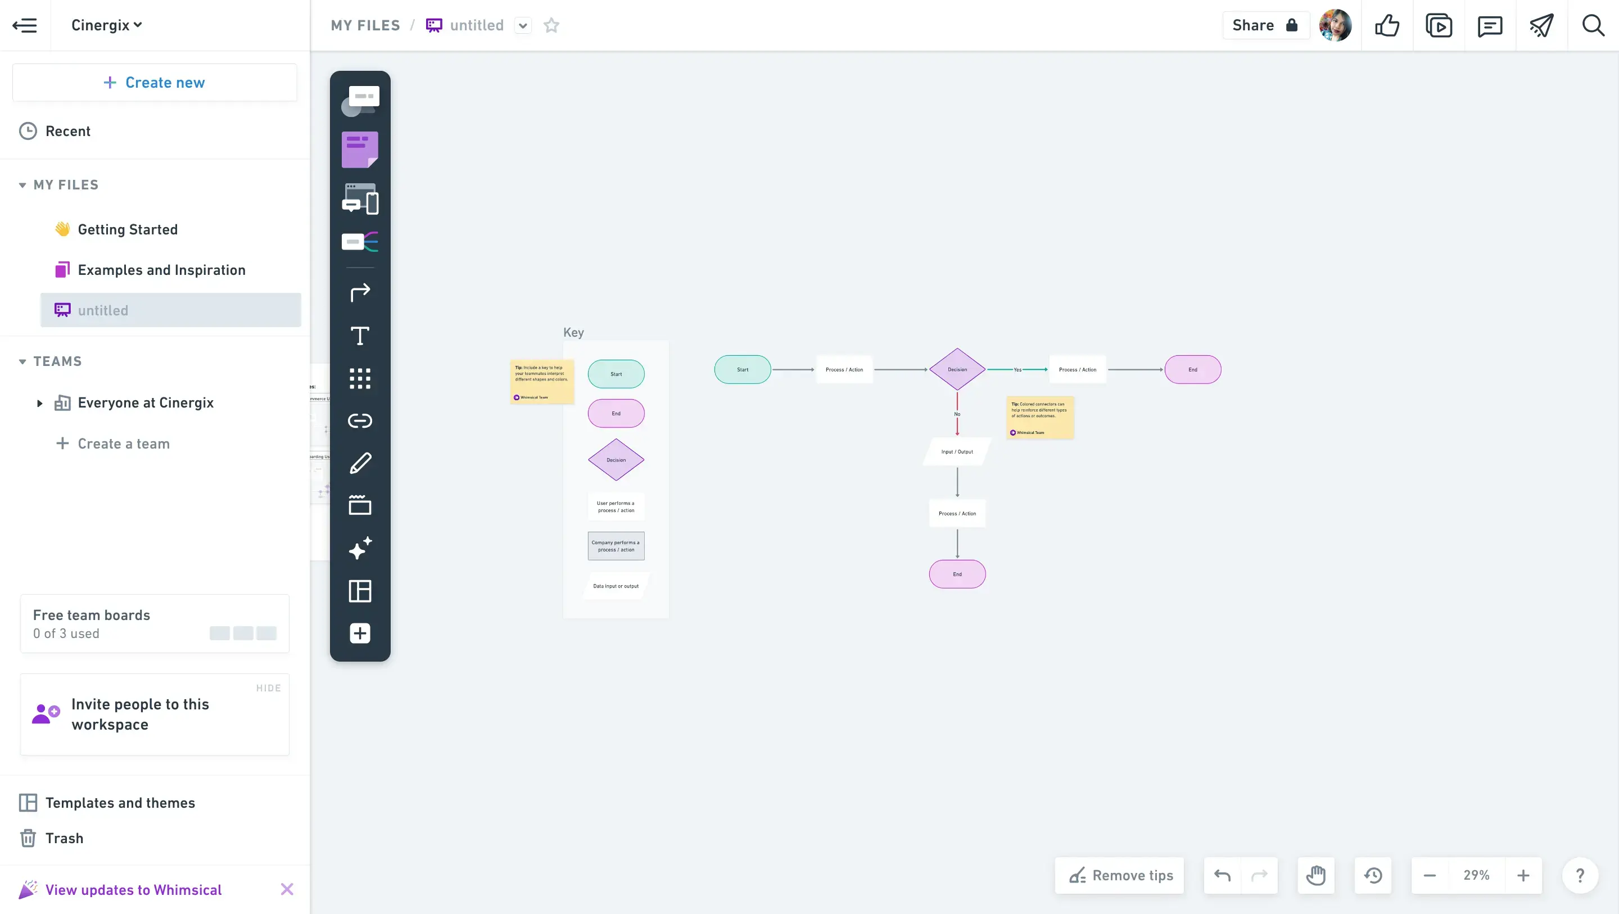Click the link/hyperlink tool
Image resolution: width=1619 pixels, height=914 pixels.
point(359,420)
